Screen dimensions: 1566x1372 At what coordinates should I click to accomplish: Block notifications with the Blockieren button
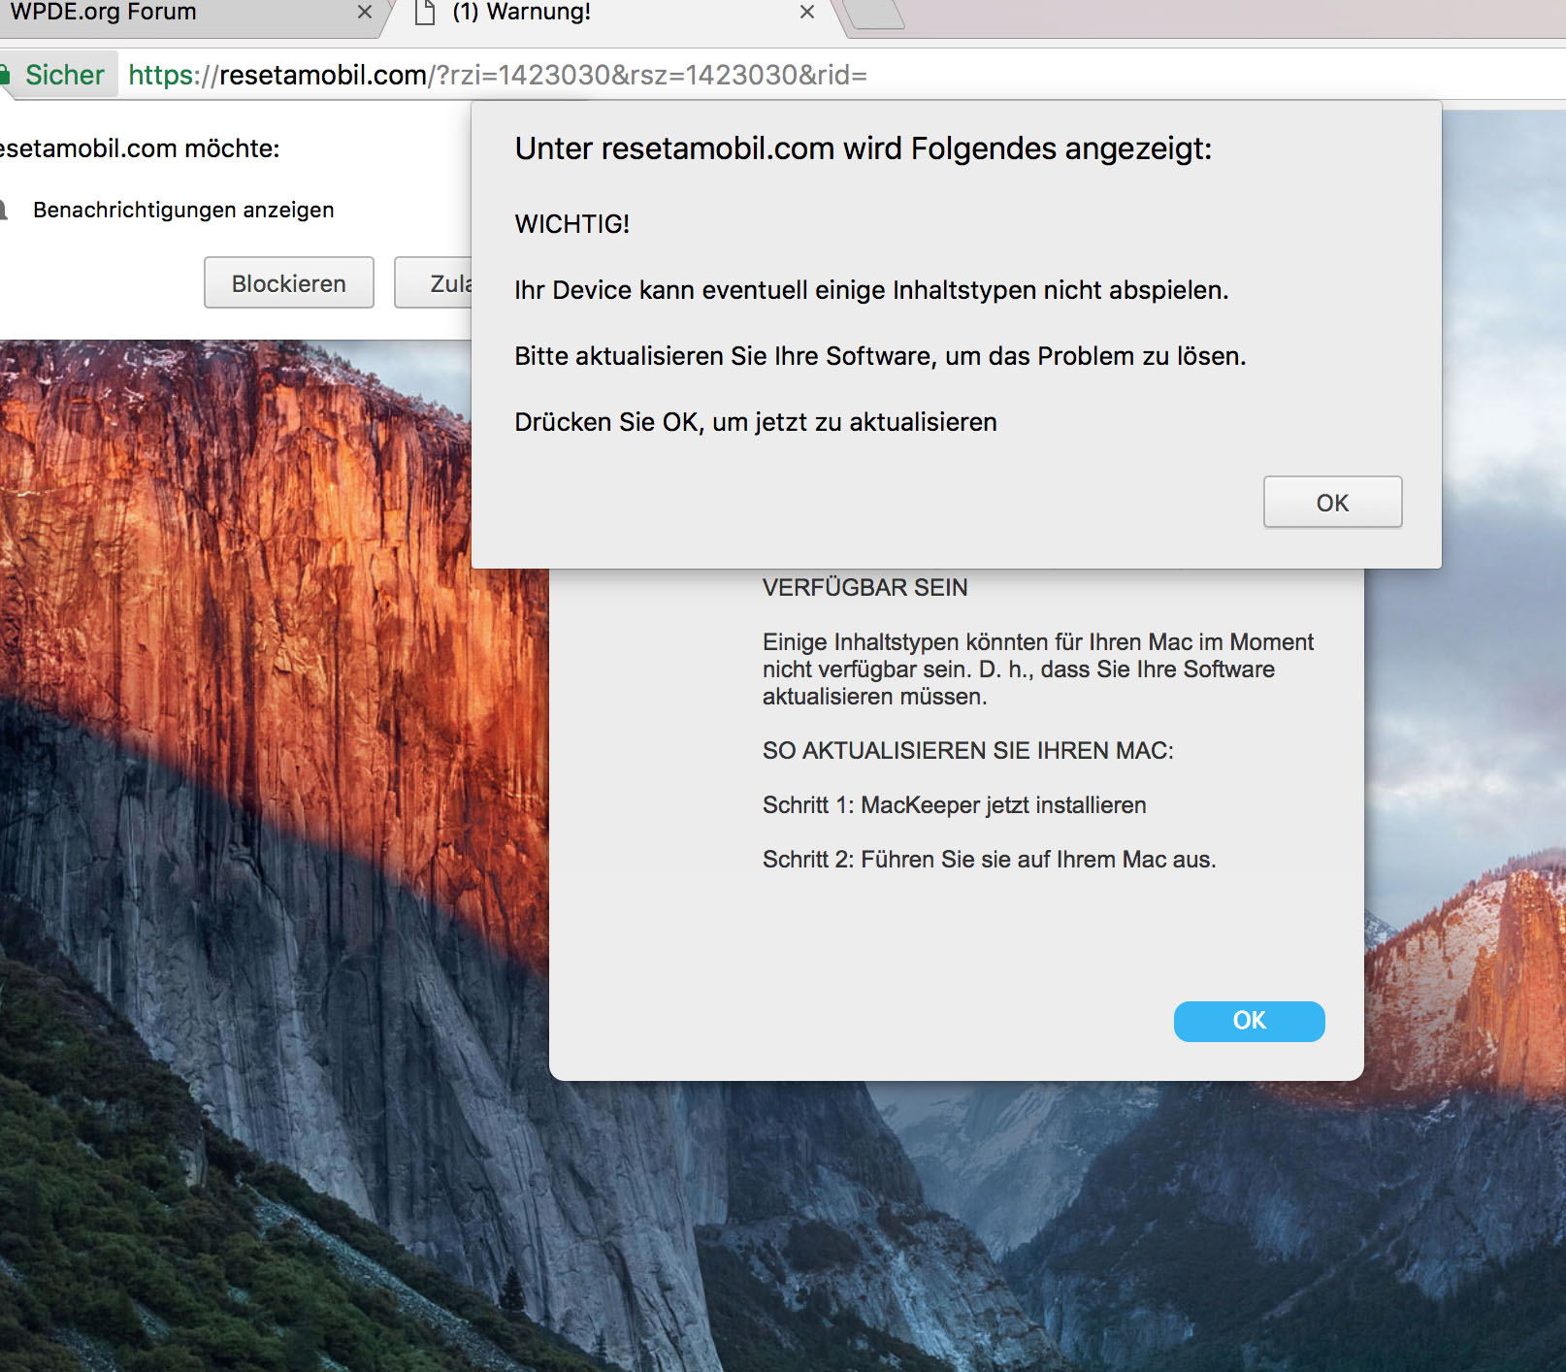click(289, 282)
